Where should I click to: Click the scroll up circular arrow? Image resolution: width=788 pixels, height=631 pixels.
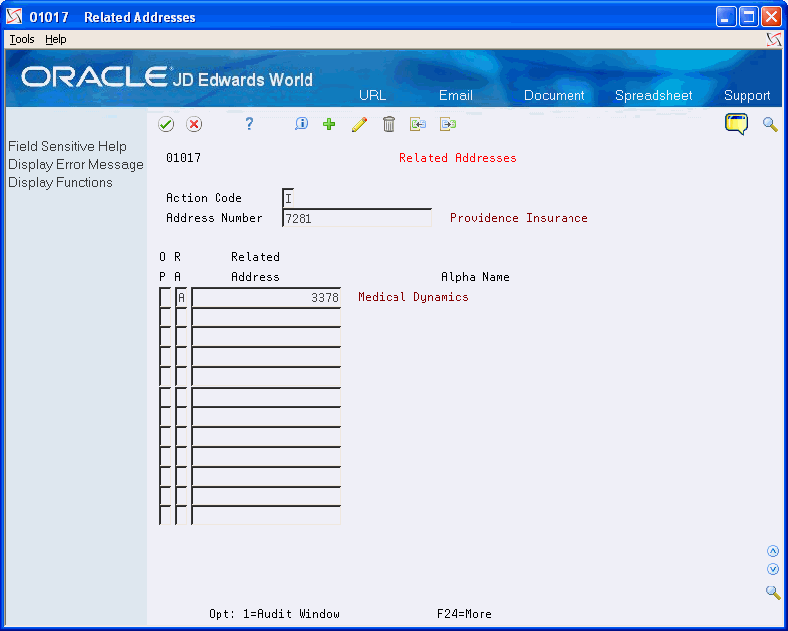(773, 551)
